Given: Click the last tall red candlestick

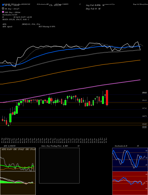Looking at the screenshot, I should (107, 98).
